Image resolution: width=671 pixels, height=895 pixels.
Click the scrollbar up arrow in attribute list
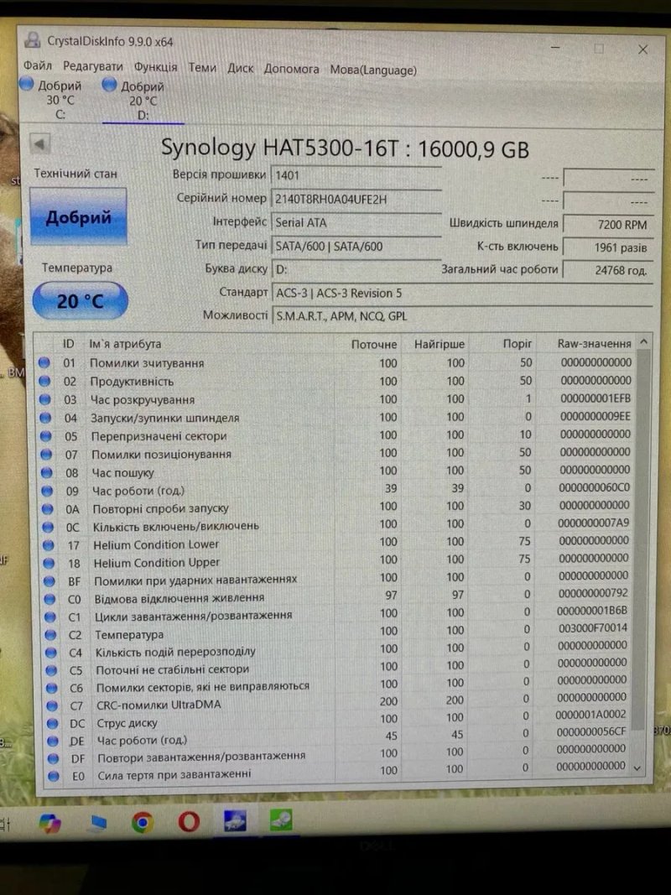[x=643, y=342]
